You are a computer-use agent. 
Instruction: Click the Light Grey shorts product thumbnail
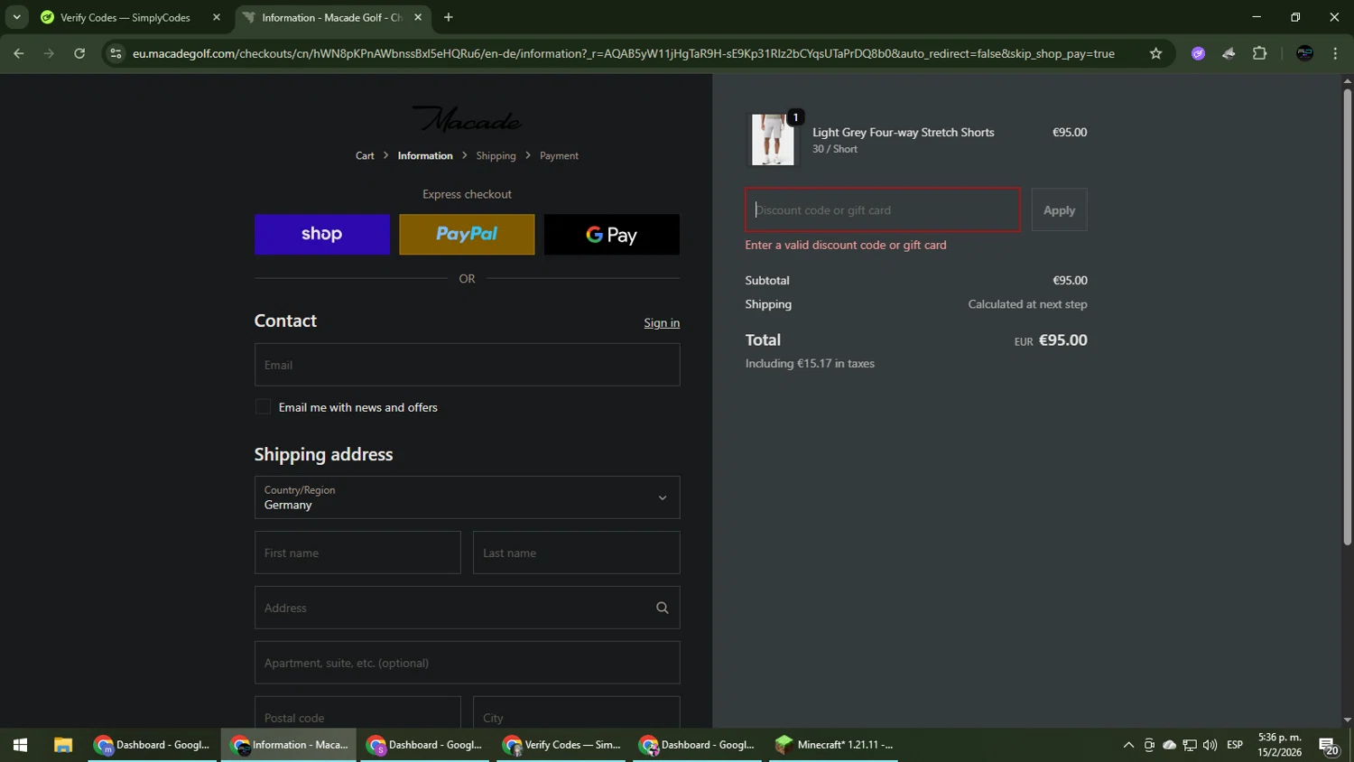click(x=773, y=140)
